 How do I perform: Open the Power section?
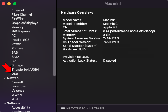click(16, 44)
